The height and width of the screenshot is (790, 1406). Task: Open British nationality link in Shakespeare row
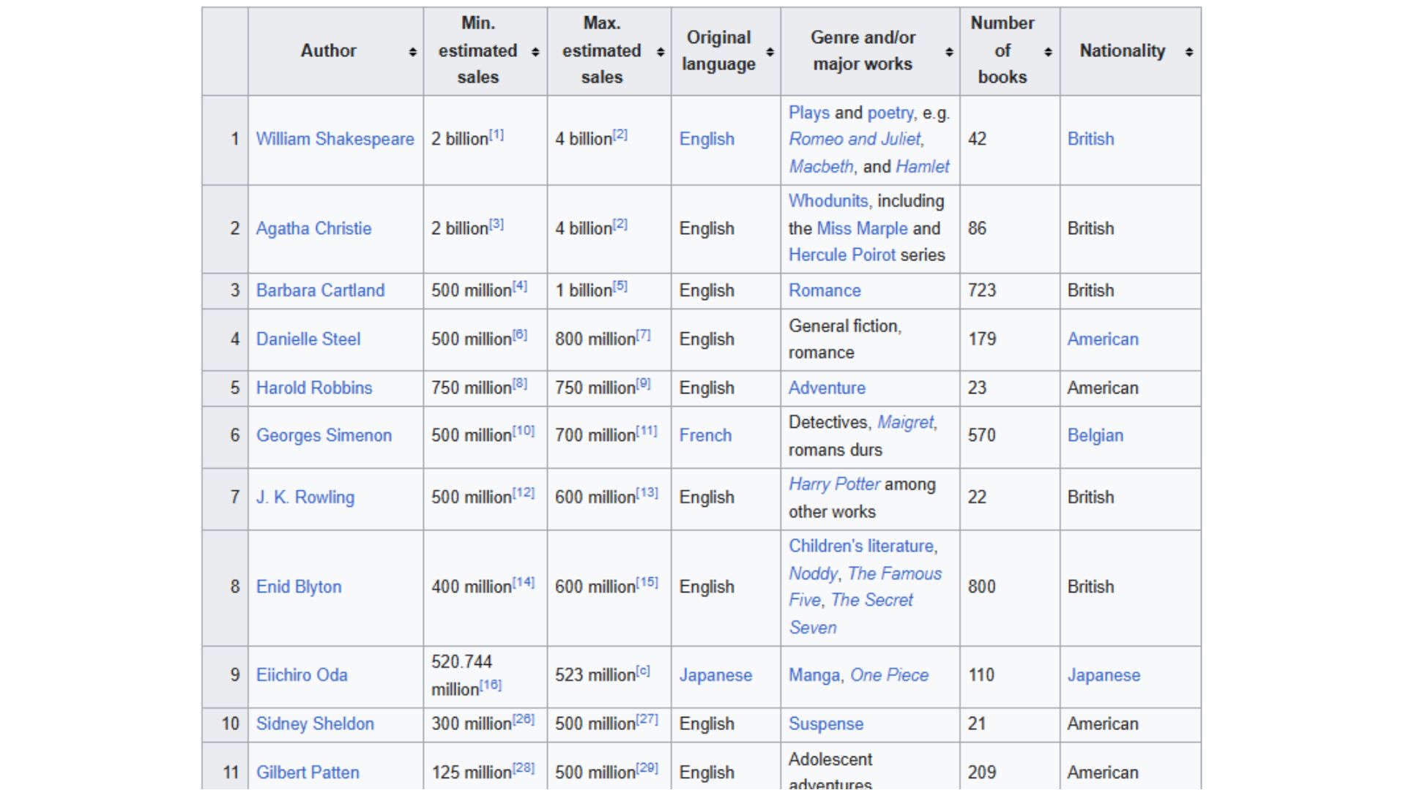1090,139
